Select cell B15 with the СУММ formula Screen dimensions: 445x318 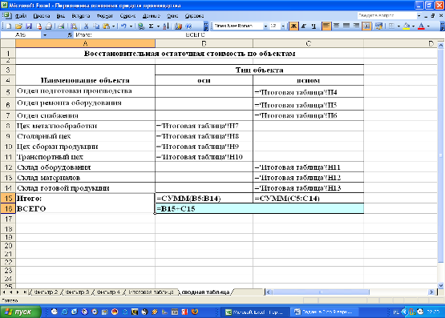(204, 198)
